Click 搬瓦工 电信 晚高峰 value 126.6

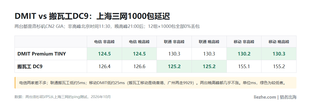[x=139, y=66]
